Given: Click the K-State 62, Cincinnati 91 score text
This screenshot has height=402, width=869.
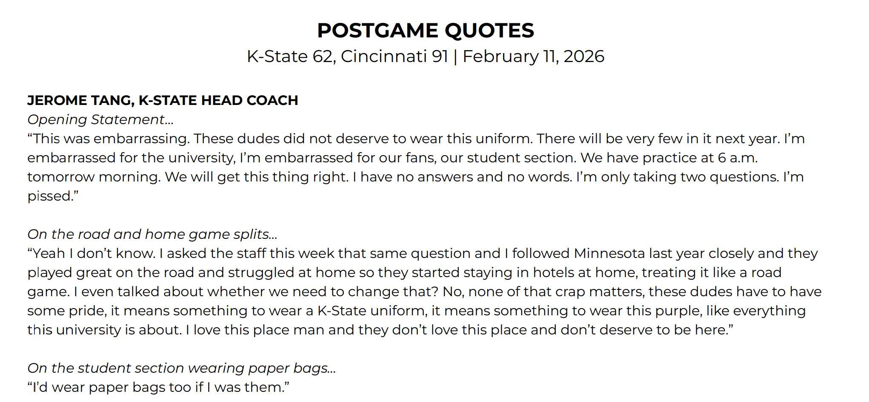Looking at the screenshot, I should click(347, 57).
